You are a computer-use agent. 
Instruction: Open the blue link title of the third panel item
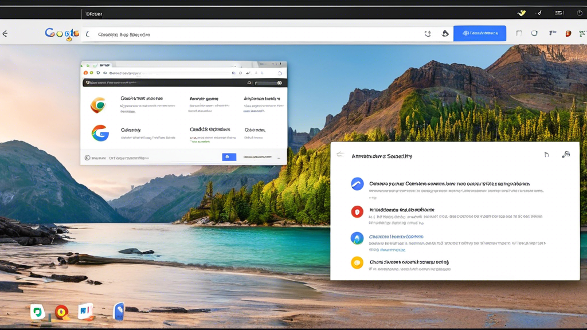(x=396, y=237)
